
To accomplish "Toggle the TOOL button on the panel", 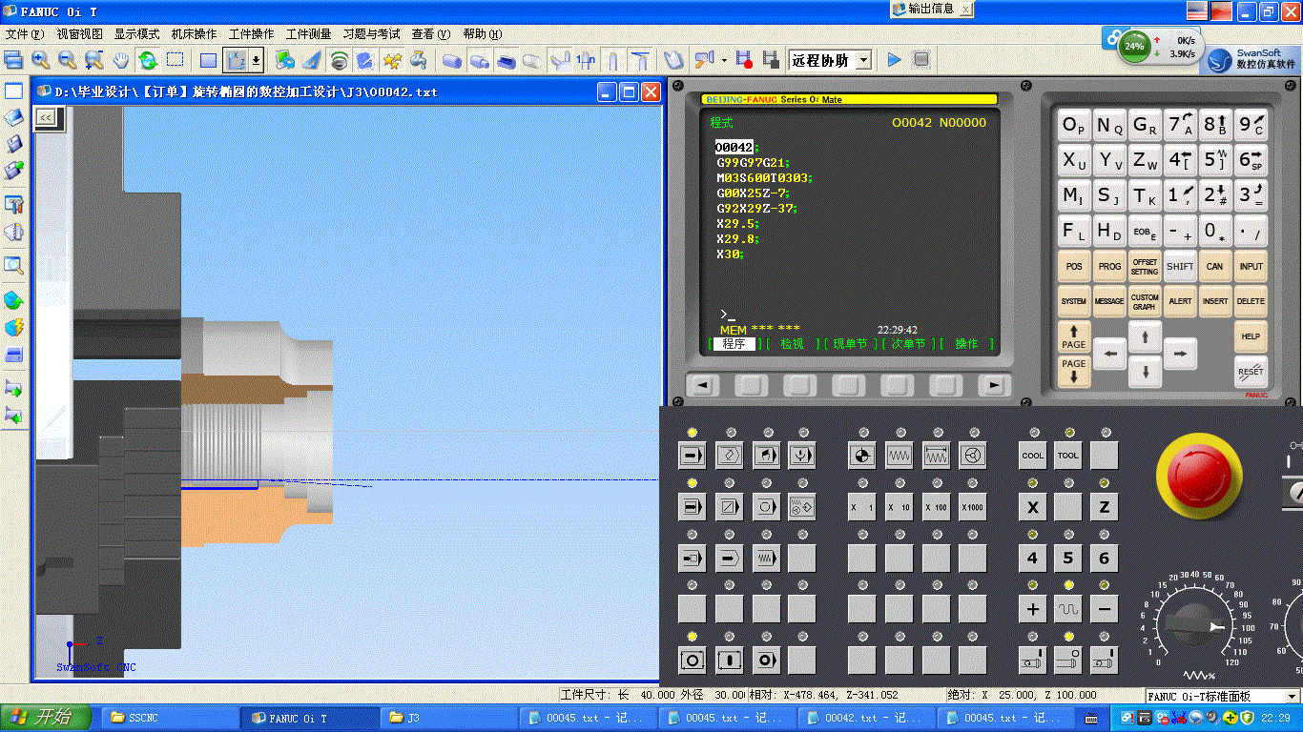I will click(1068, 456).
